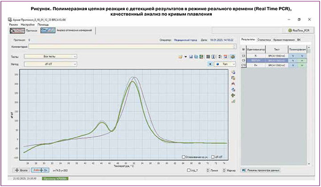Viewport: 321px width, 187px height.
Task: Click the top icon right of the chart
Action: pos(233,72)
